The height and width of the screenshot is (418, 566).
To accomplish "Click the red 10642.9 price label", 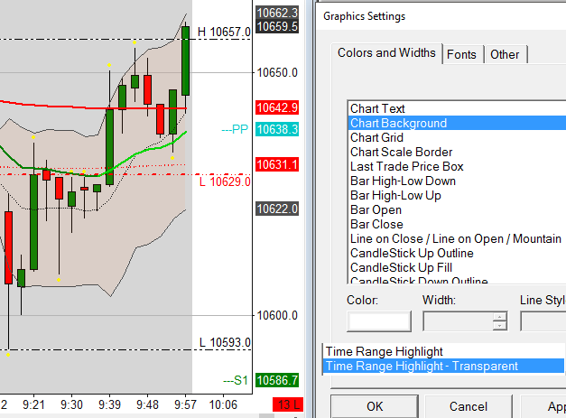I will click(x=277, y=107).
